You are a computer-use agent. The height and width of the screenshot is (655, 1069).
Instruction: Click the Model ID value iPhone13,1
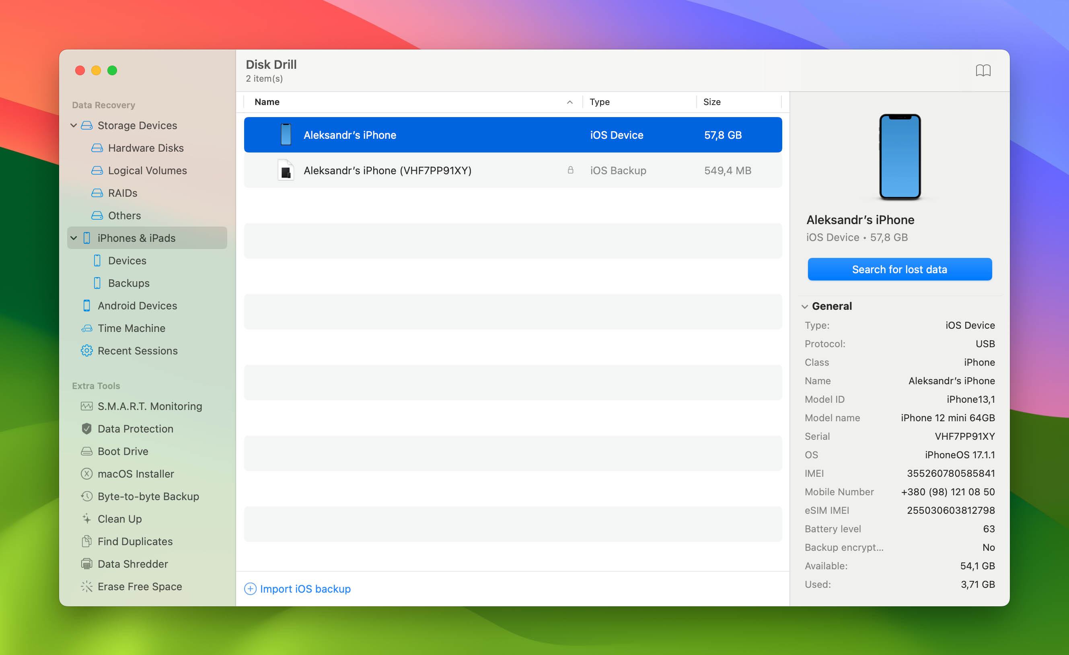970,399
